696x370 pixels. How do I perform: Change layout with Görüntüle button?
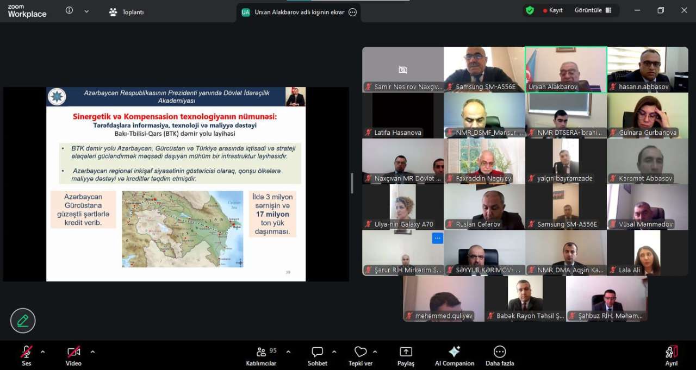click(x=593, y=10)
